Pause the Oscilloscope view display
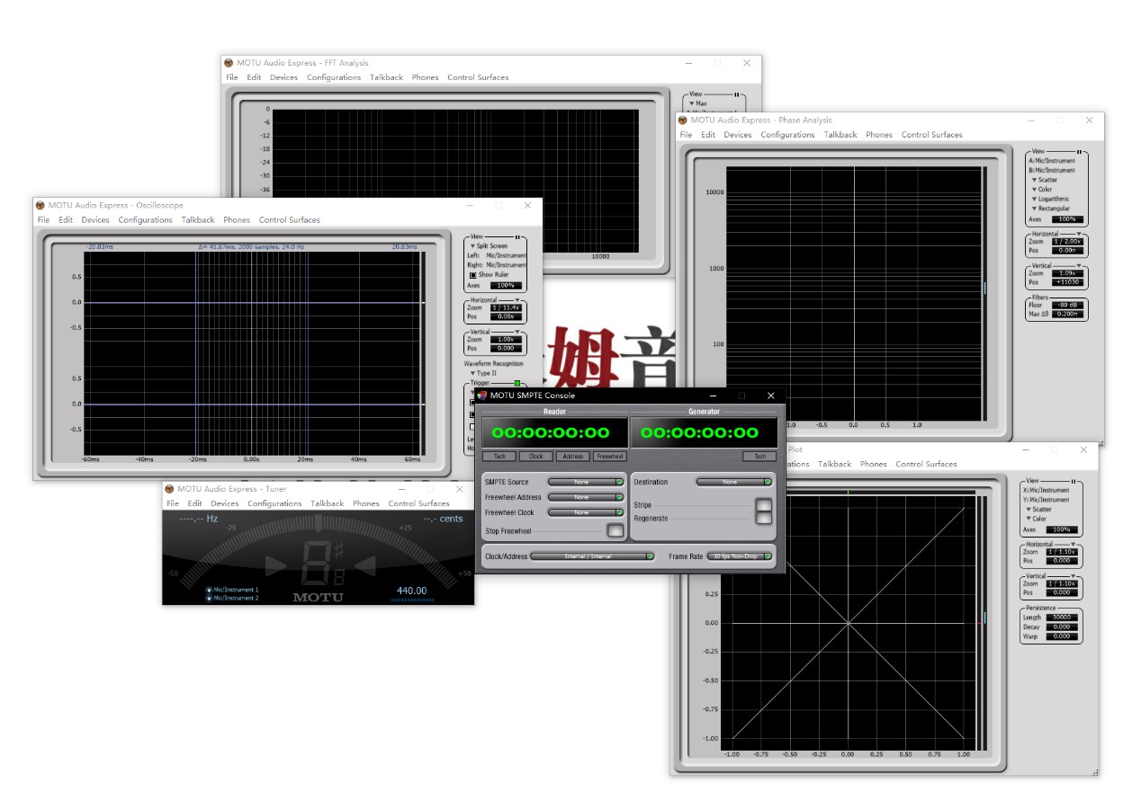1141x809 pixels. [517, 237]
